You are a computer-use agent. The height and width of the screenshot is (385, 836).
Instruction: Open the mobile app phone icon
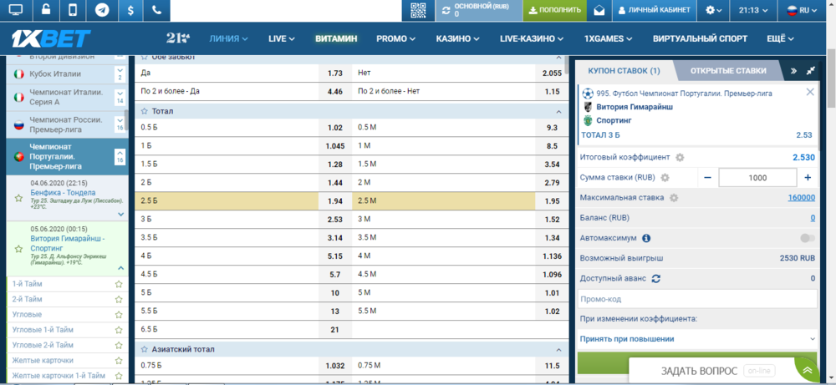(x=73, y=10)
